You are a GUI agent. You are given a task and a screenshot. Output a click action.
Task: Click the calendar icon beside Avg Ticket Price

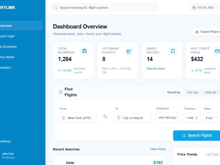(x=217, y=51)
